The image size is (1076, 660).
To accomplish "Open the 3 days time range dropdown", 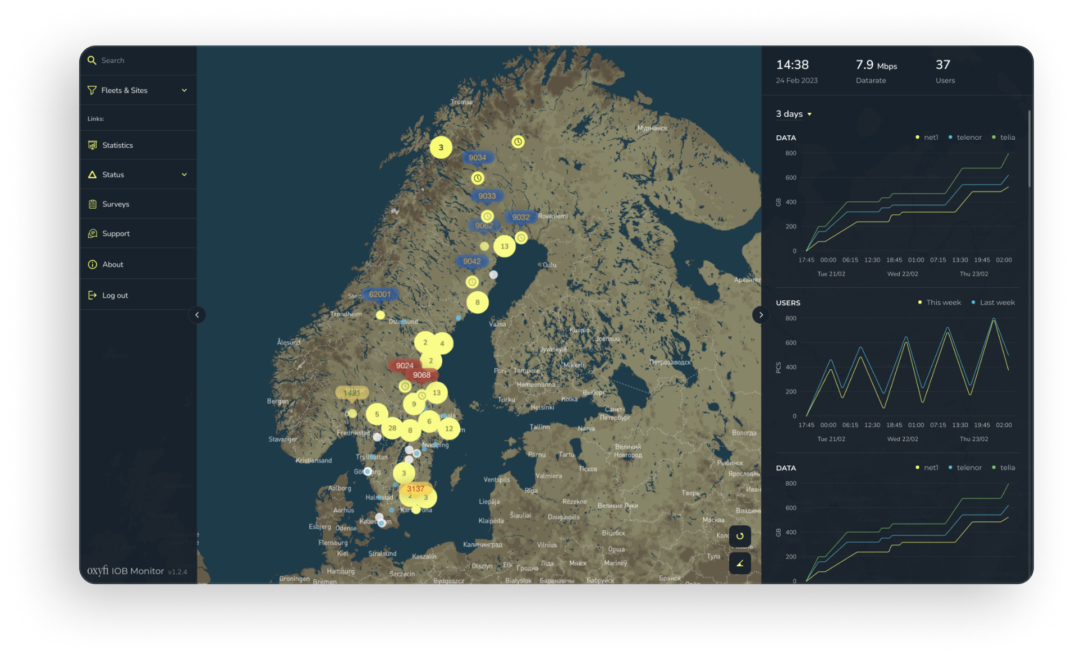I will tap(793, 113).
